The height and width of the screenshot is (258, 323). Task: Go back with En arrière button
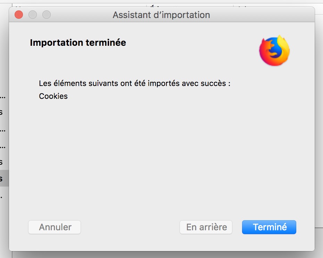(206, 227)
